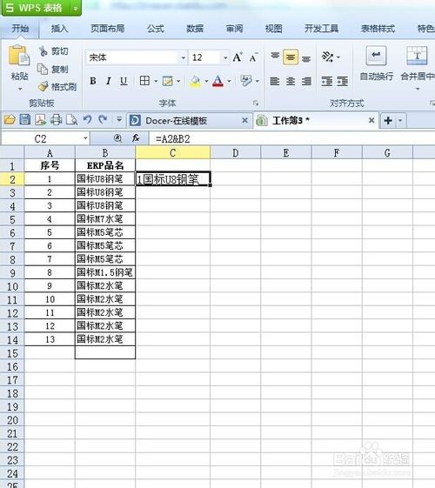
Task: Redo the last action
Action: 103,119
